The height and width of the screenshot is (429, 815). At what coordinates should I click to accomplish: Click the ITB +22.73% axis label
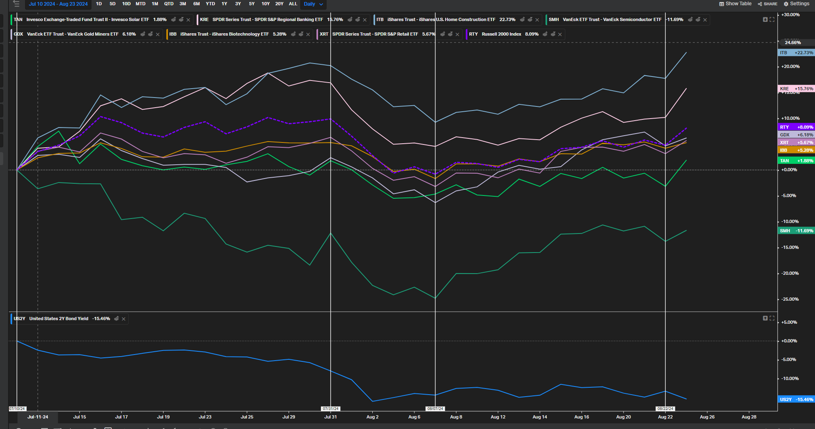click(x=796, y=53)
